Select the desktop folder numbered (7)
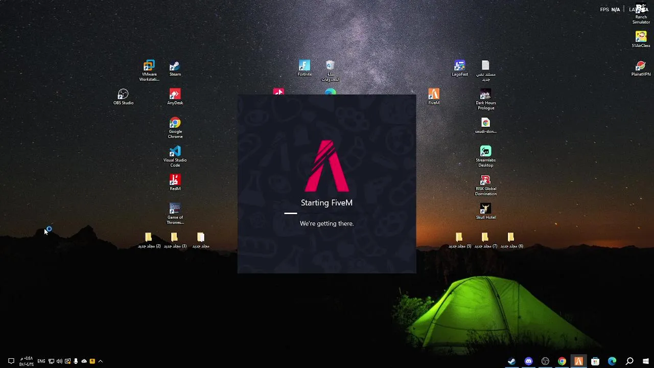The image size is (654, 368). [x=485, y=240]
